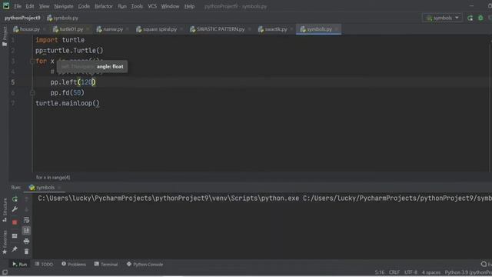Open the Navigate menu
Viewport: 492px width, 277px height.
click(x=63, y=6)
